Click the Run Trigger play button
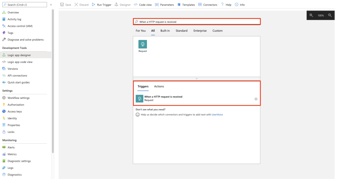Viewport: 337px width, 179px height. click(101, 5)
